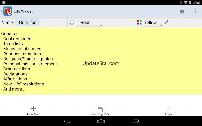This screenshot has width=202, height=126.
Task: Tap the Wi-Fi status icon
Action: pyautogui.click(x=186, y=2)
